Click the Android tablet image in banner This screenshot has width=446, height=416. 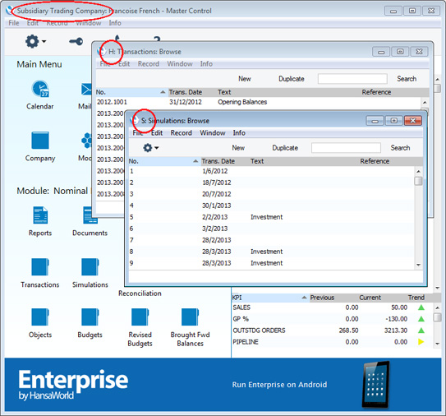point(376,385)
